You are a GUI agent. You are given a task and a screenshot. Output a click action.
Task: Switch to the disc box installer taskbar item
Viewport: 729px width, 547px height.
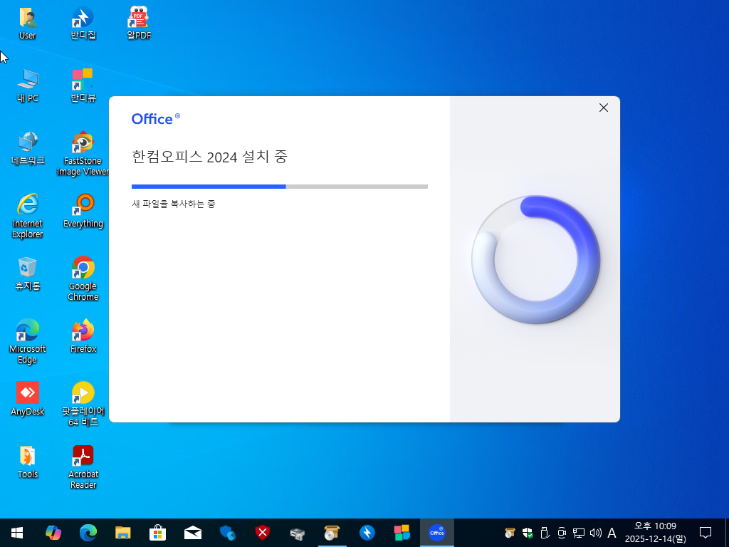coord(332,533)
